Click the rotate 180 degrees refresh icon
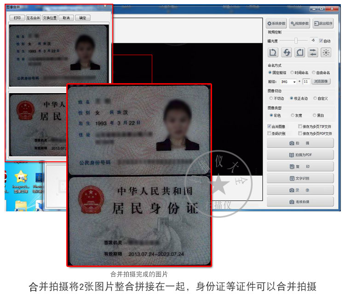This screenshot has width=345, height=295. pyautogui.click(x=287, y=52)
